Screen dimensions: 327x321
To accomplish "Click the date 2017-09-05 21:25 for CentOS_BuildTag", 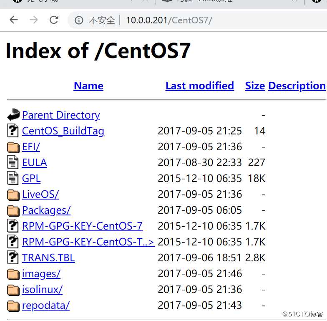I will pyautogui.click(x=200, y=131).
